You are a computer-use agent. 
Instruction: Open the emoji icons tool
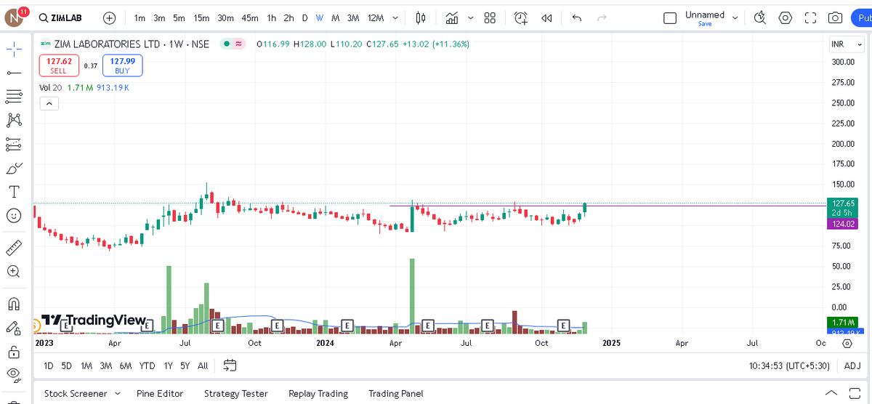[14, 216]
